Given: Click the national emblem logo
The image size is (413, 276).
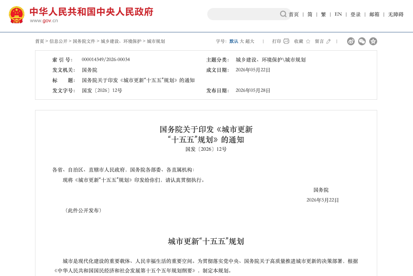Looking at the screenshot, I should pos(17,15).
